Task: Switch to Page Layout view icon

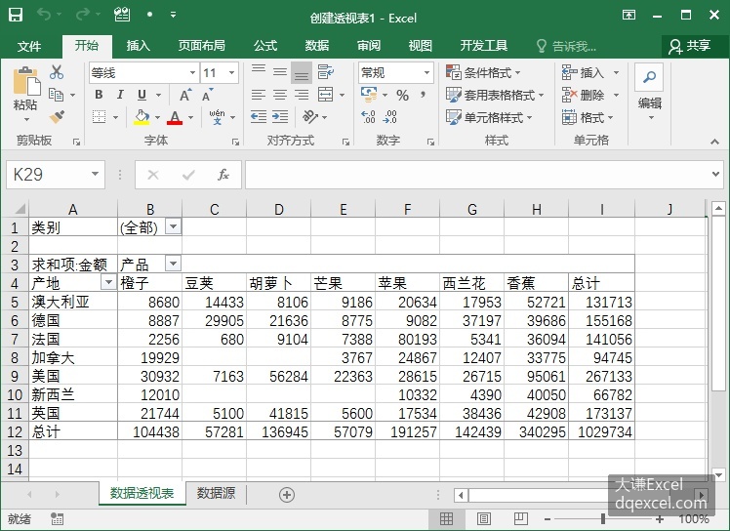Action: [484, 518]
